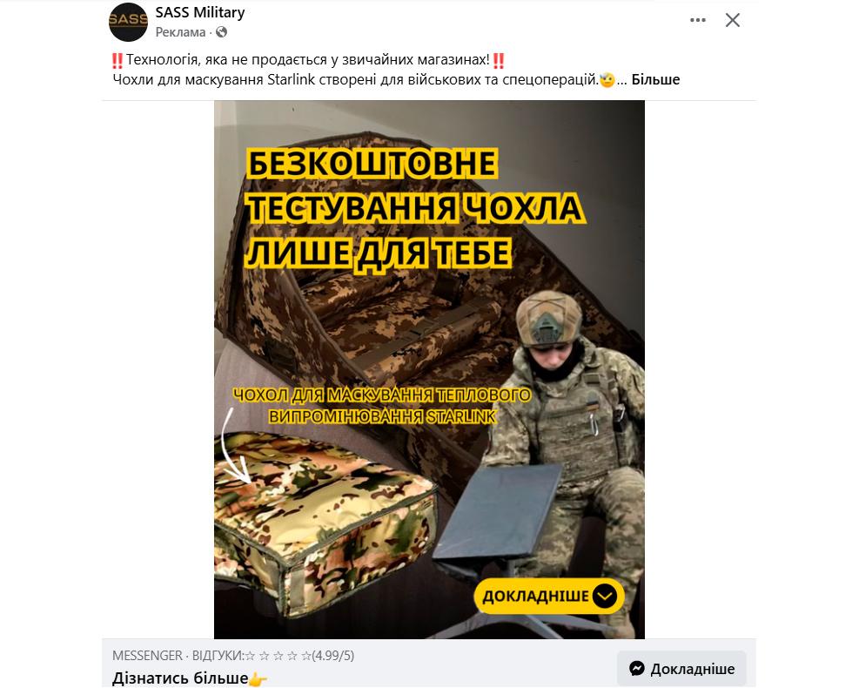Click the globe public-audience icon
This screenshot has height=688, width=852.
[221, 32]
